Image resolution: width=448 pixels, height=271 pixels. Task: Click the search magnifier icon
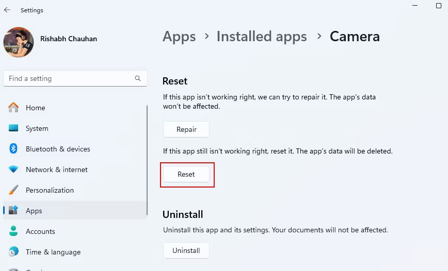[x=138, y=78]
